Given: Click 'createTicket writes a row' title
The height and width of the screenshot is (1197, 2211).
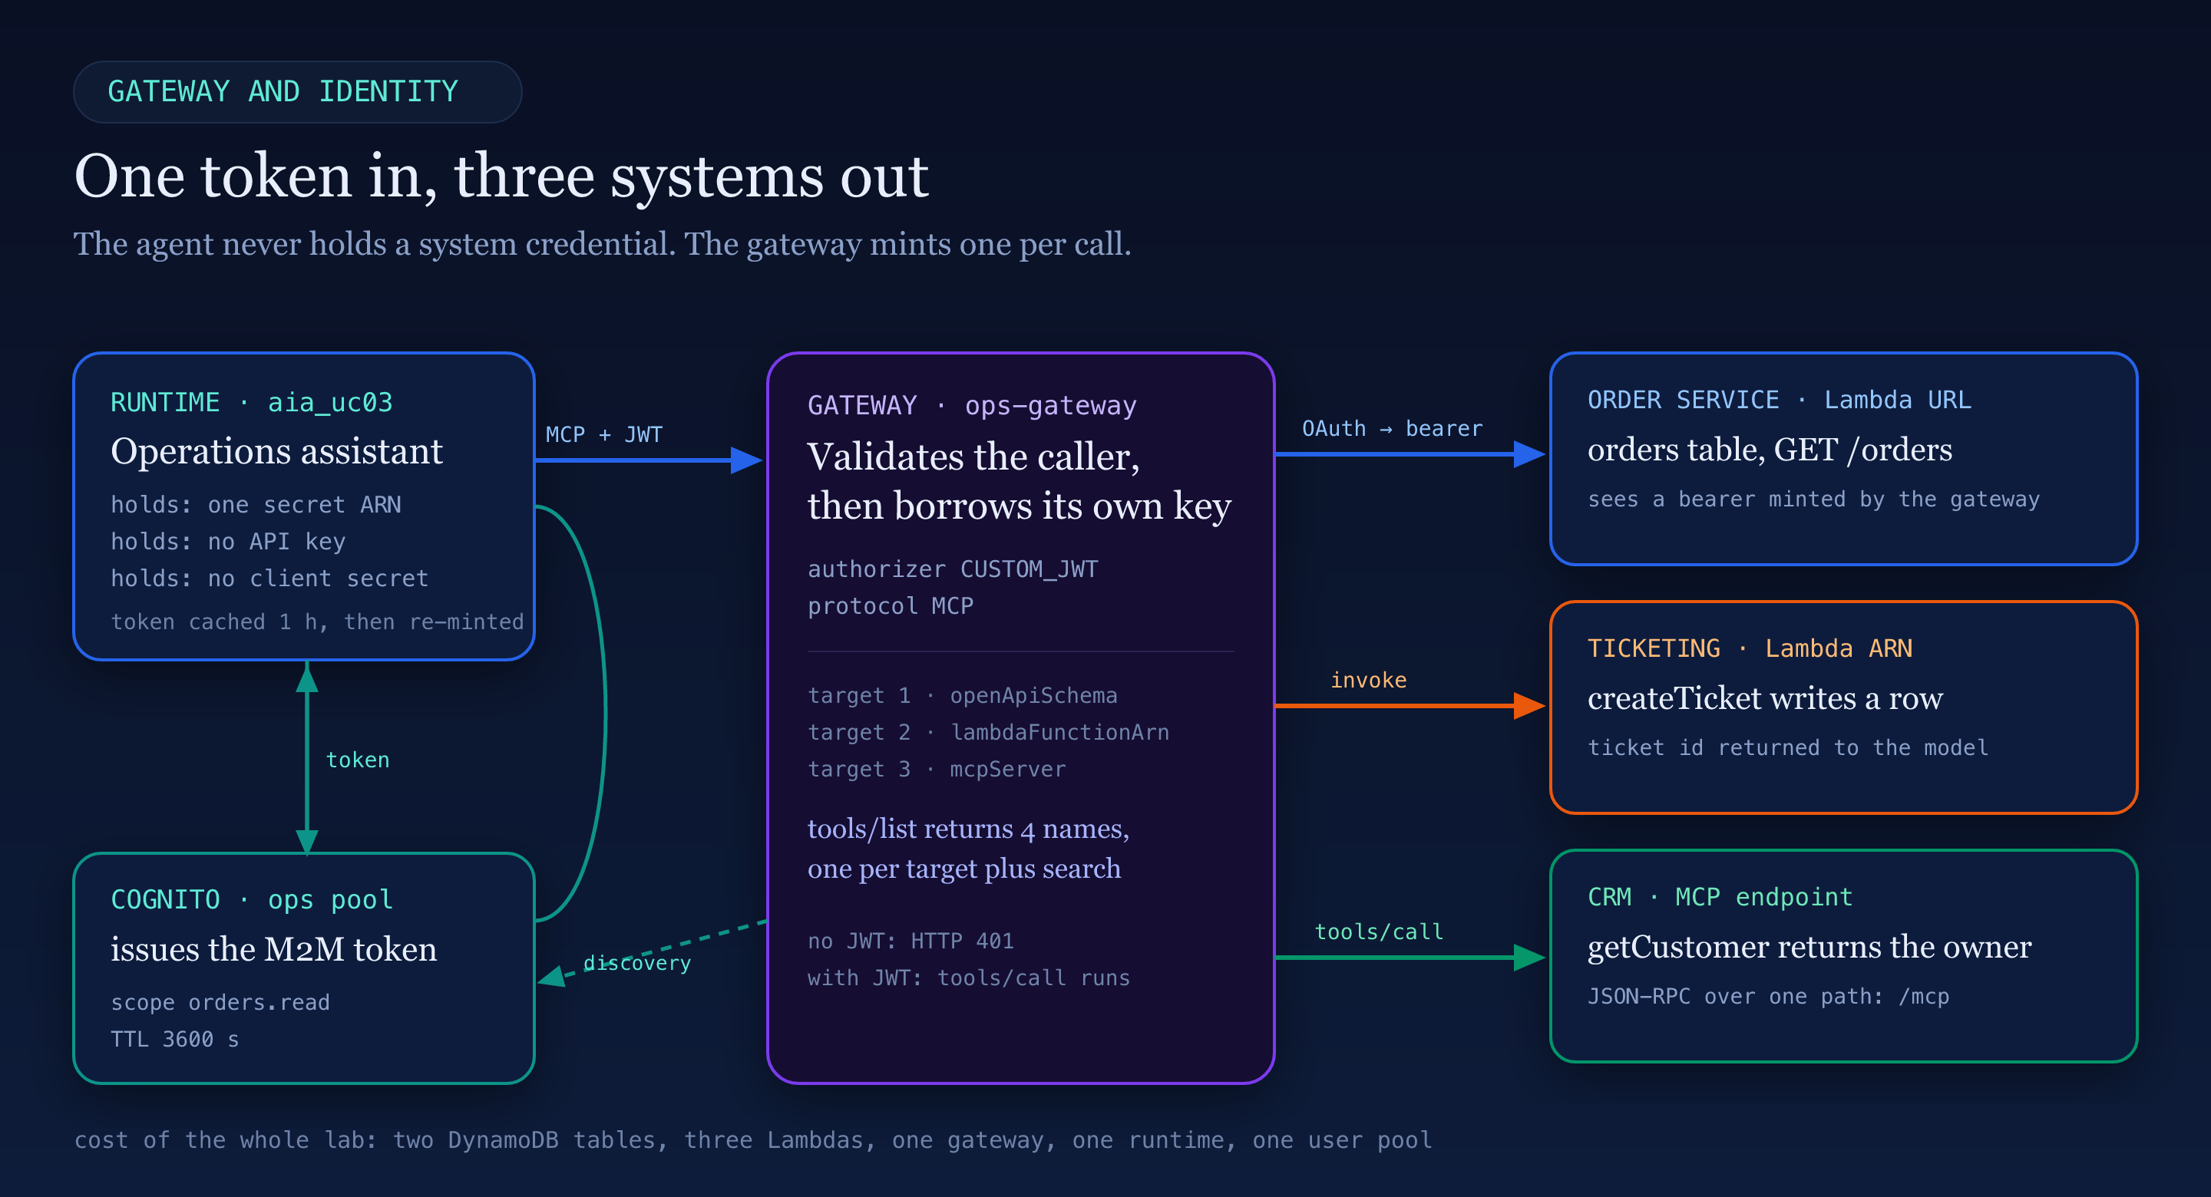Looking at the screenshot, I should coord(1766,698).
